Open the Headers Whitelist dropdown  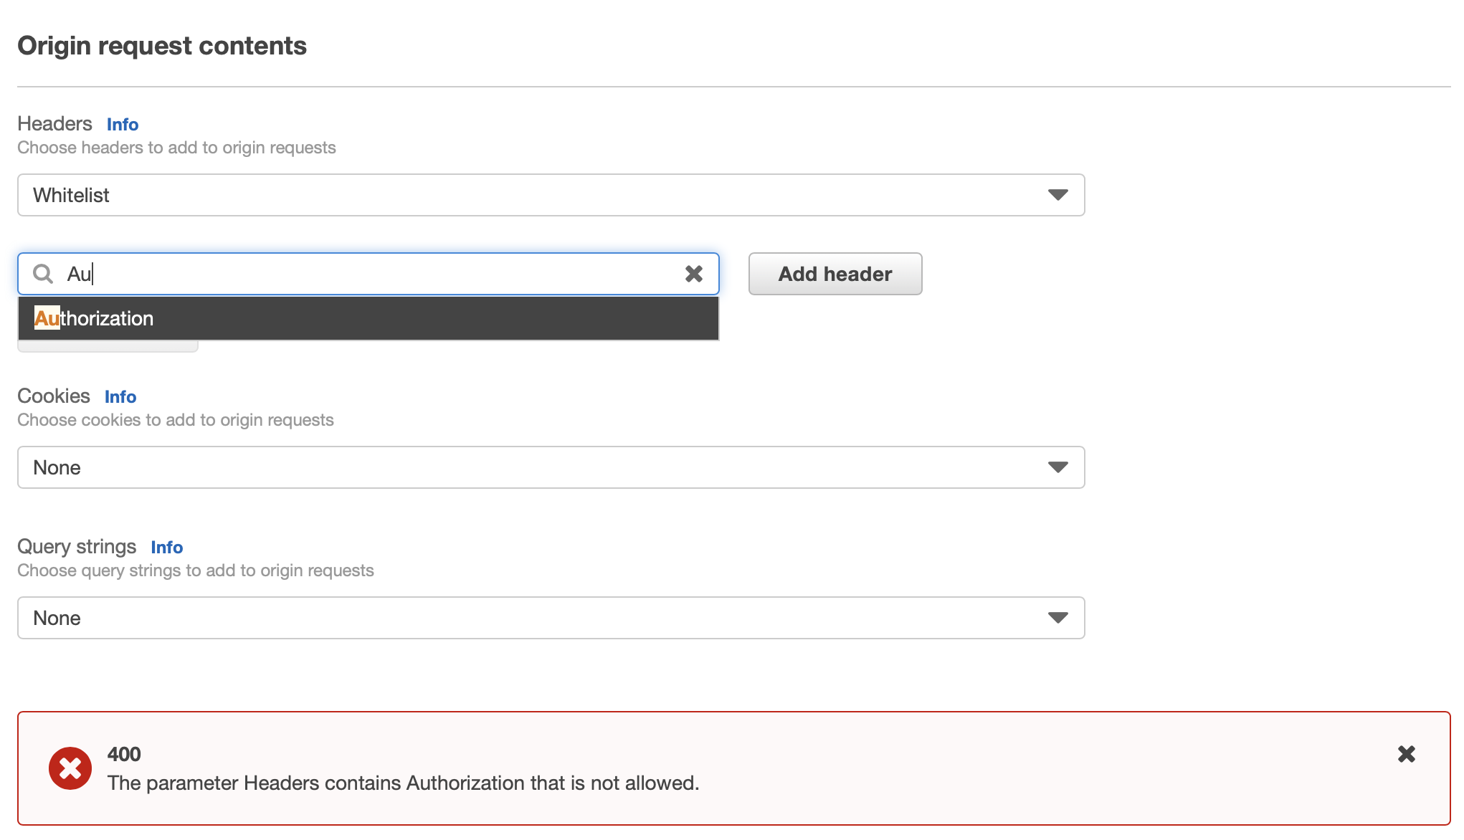[x=551, y=195]
